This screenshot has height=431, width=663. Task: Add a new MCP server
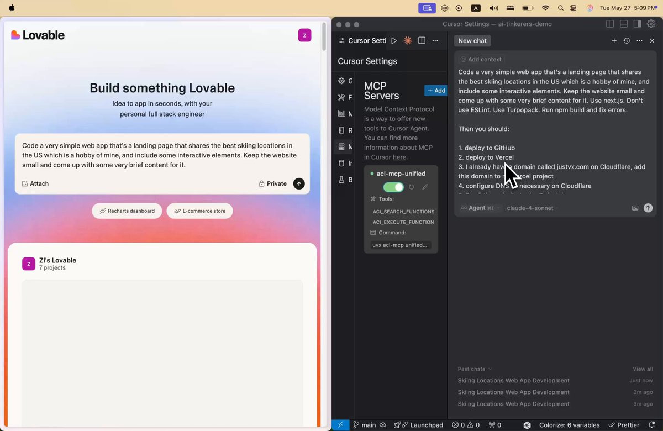(x=436, y=91)
